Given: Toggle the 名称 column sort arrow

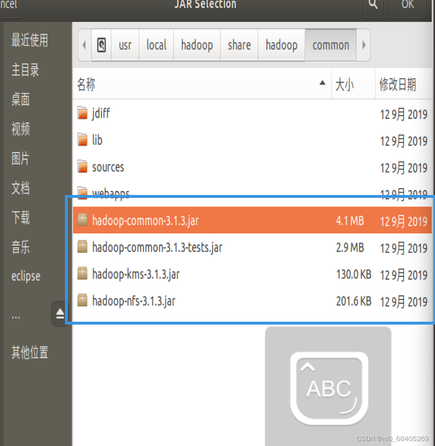Looking at the screenshot, I should point(323,83).
